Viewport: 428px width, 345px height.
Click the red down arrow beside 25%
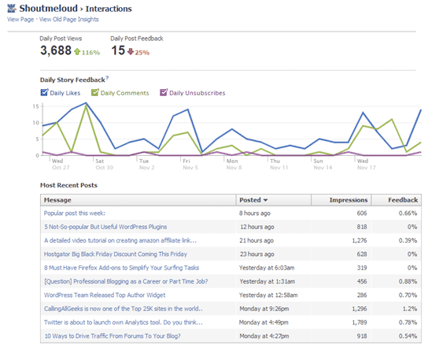pos(131,51)
